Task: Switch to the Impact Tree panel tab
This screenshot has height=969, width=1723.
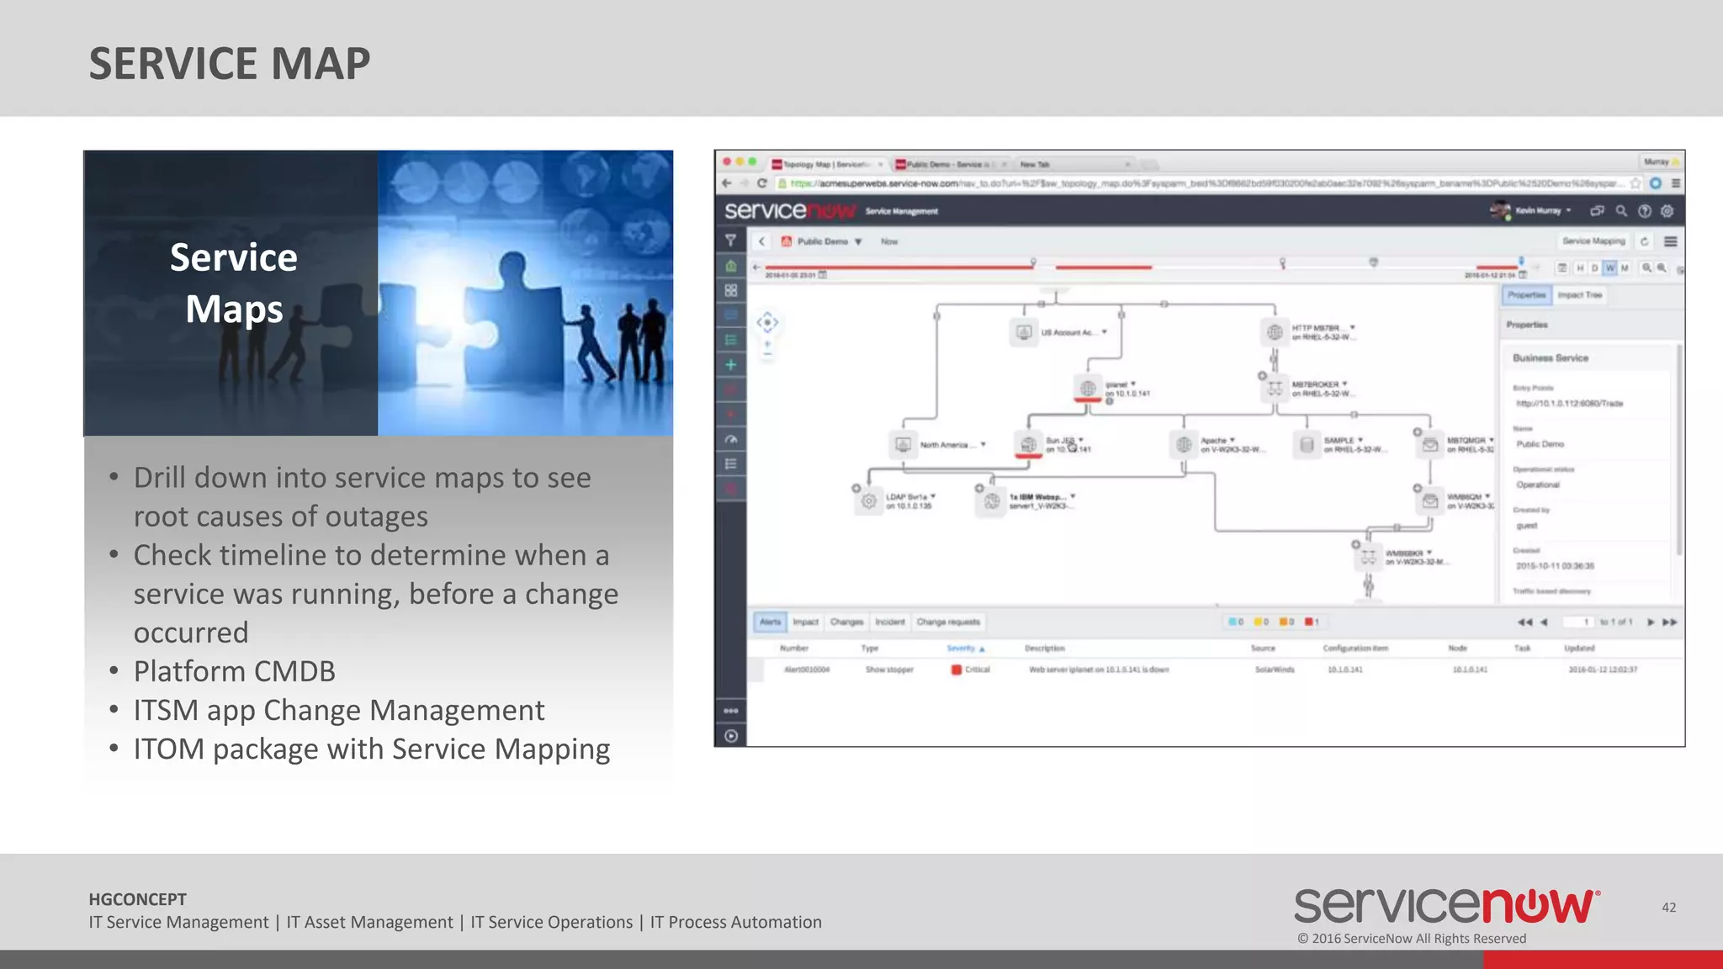Action: 1579,295
